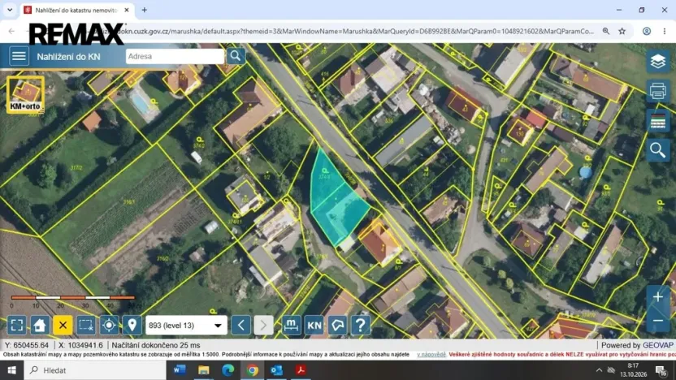Show hidden system tray icons chevron
676x380 pixels.
(x=599, y=370)
